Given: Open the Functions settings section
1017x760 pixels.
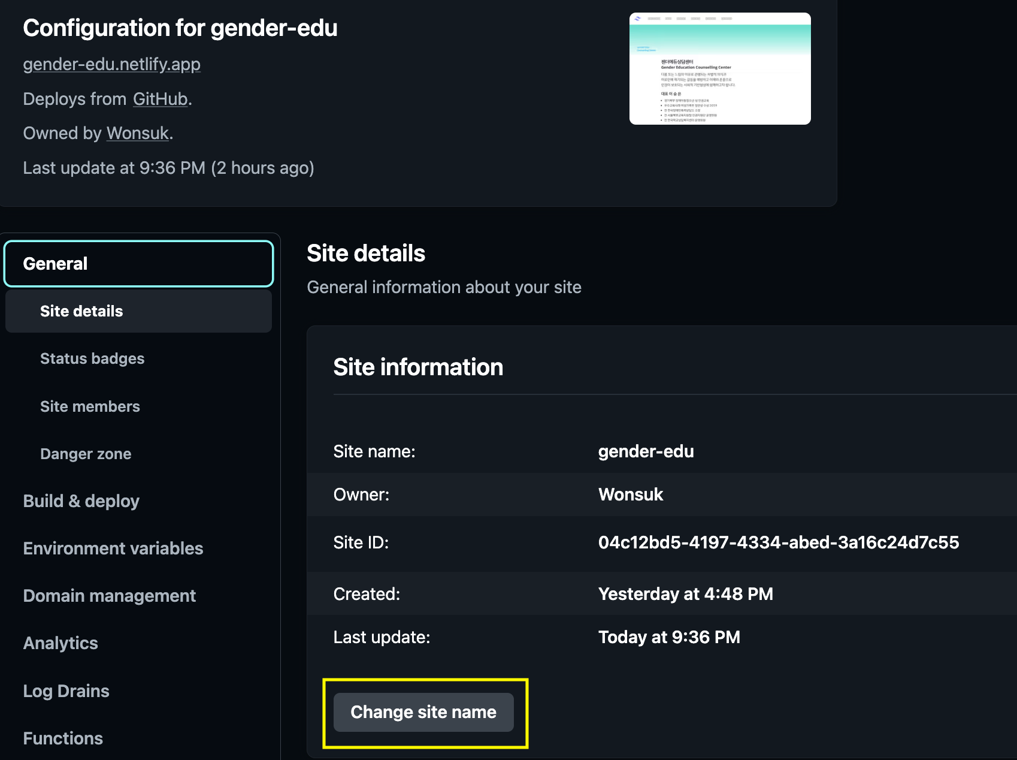Looking at the screenshot, I should point(63,738).
